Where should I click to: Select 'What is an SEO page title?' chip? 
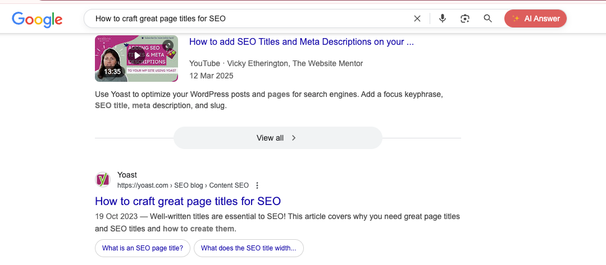pyautogui.click(x=143, y=248)
